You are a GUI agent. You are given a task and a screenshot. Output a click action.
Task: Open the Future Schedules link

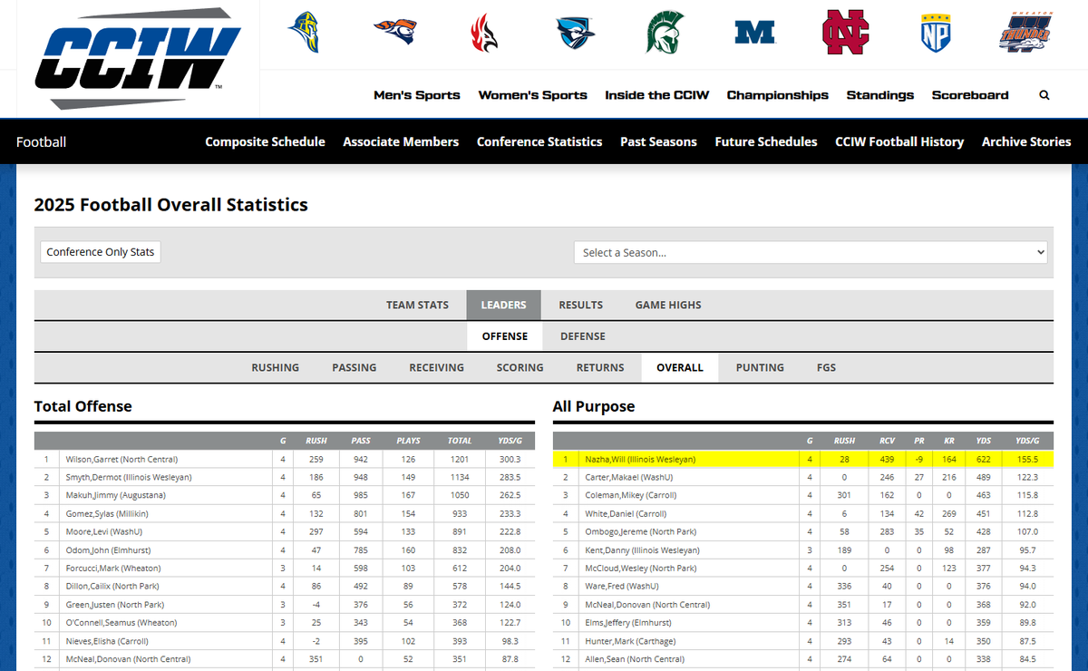point(766,141)
